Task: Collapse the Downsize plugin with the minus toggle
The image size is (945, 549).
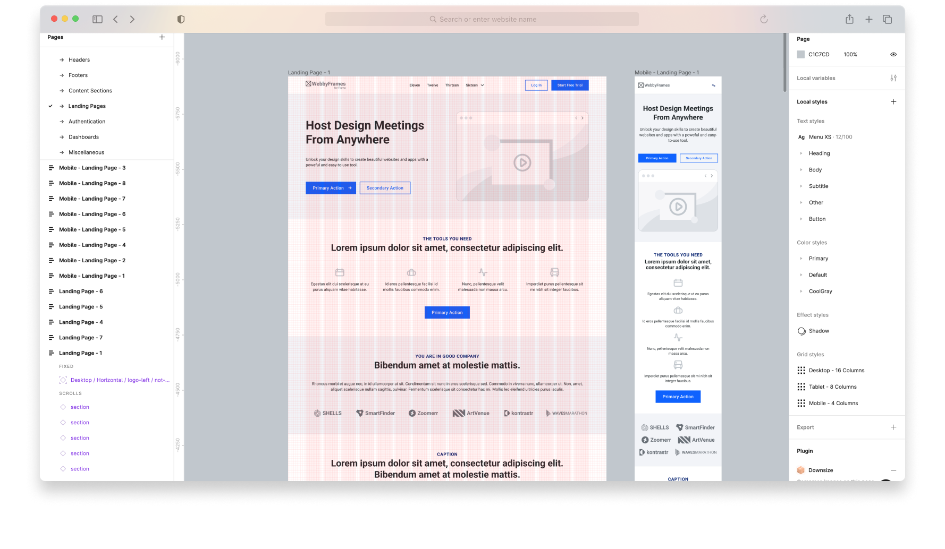Action: pos(893,470)
